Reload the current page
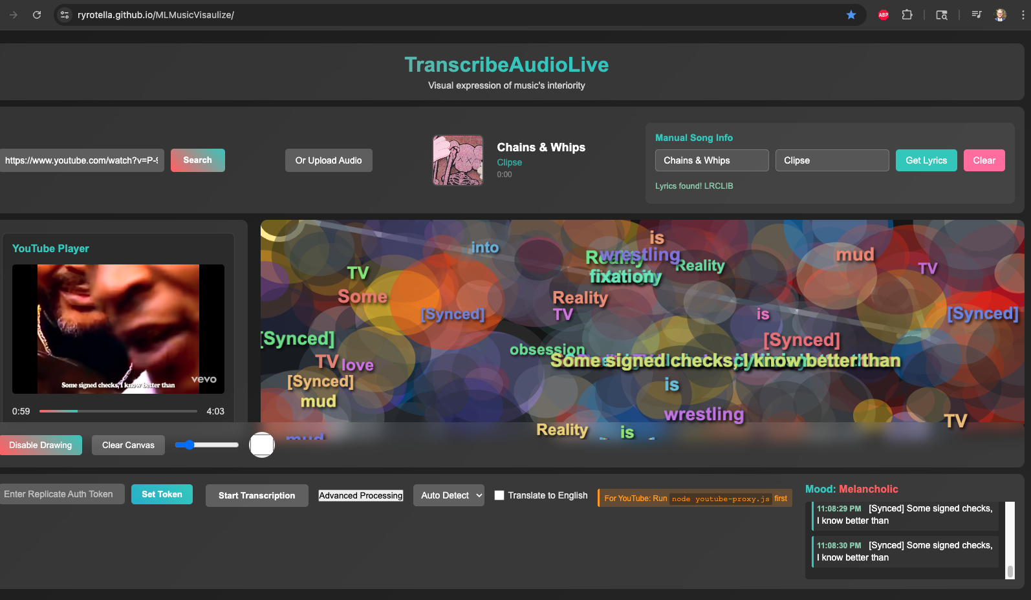 click(37, 15)
